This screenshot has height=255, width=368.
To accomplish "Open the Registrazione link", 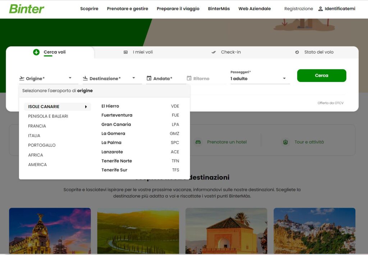I will [299, 9].
